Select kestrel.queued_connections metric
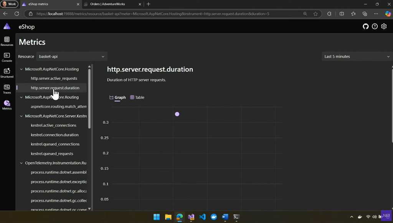The width and height of the screenshot is (393, 223). (x=55, y=144)
